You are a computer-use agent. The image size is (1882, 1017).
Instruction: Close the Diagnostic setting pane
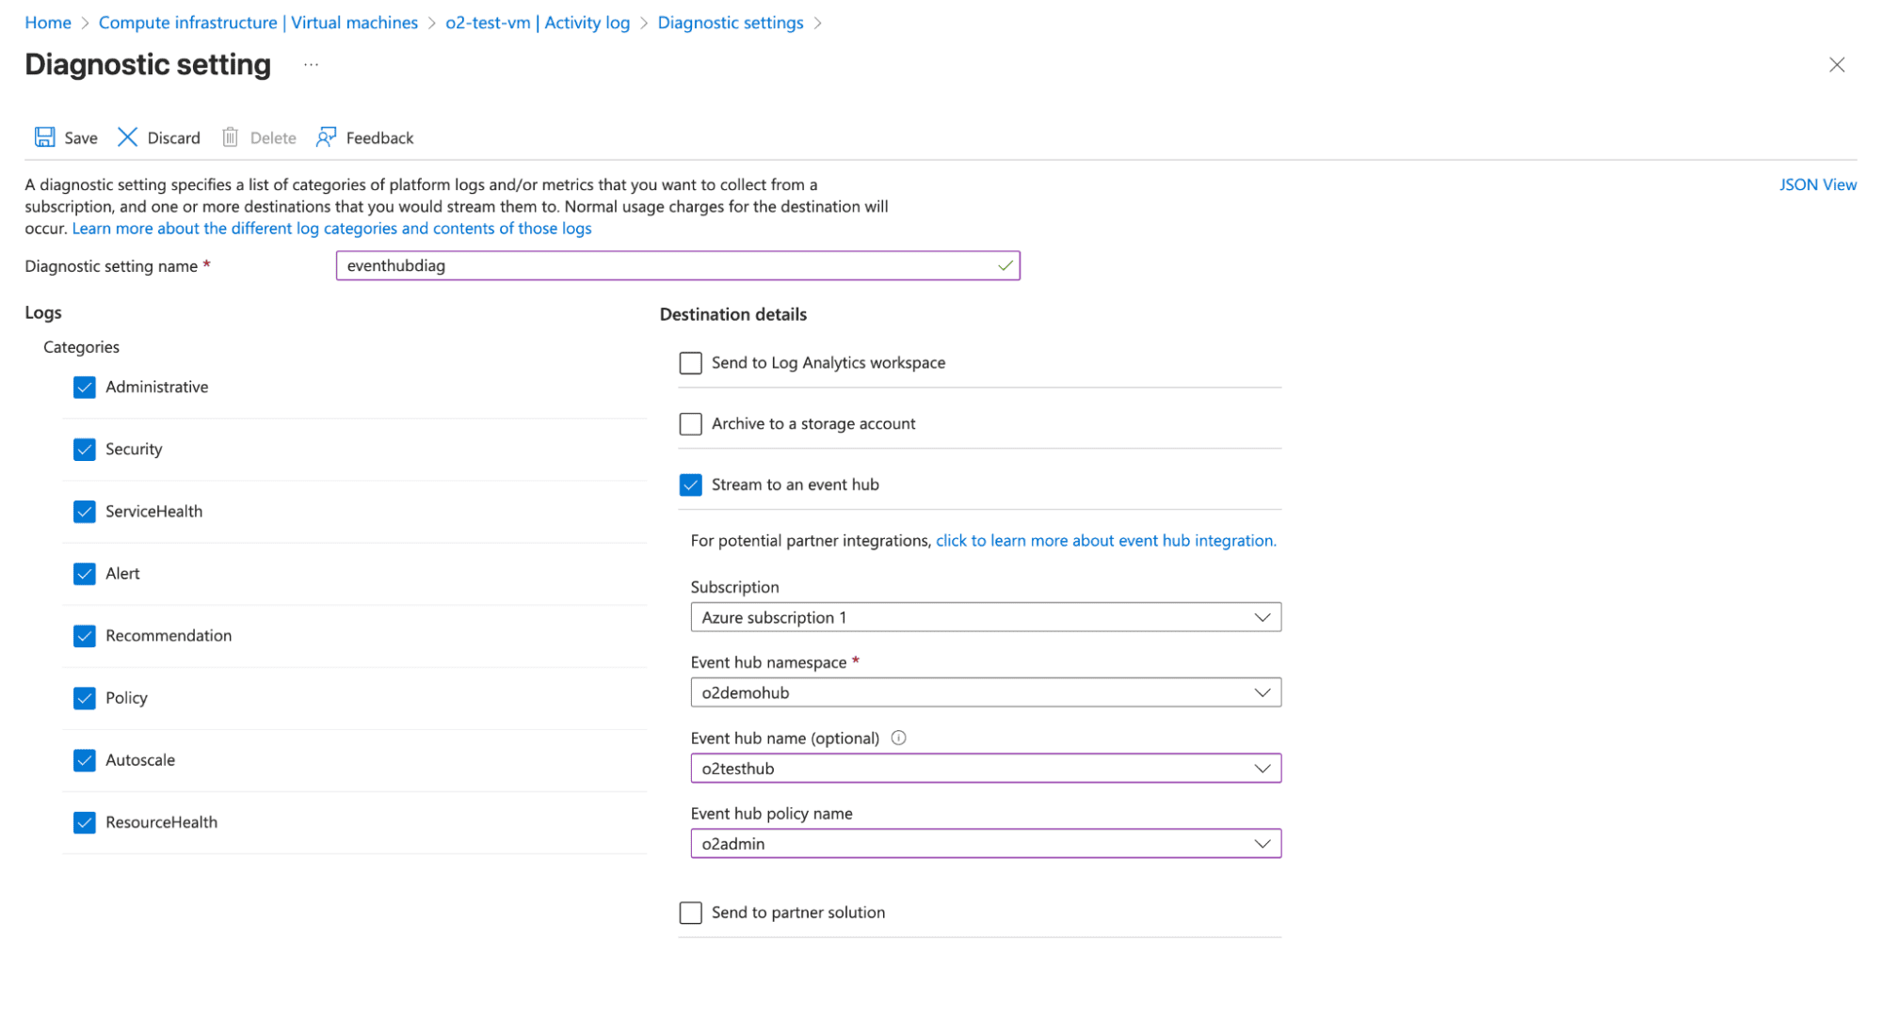(x=1837, y=65)
